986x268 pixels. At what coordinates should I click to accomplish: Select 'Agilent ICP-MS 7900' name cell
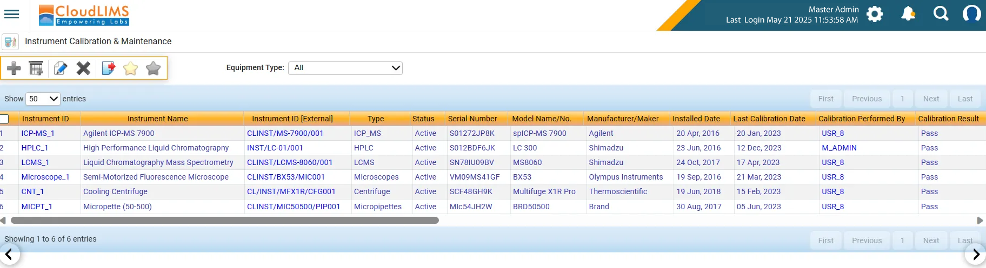119,133
